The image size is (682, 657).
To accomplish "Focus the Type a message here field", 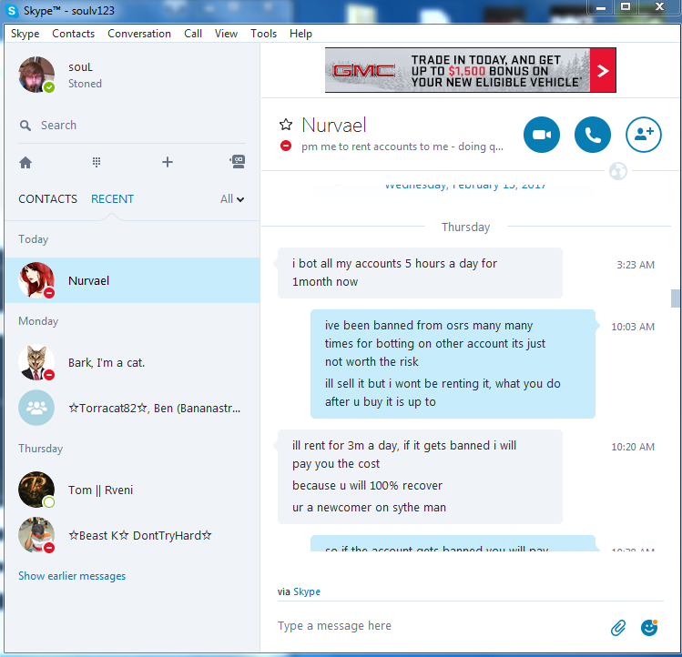I will pyautogui.click(x=439, y=626).
